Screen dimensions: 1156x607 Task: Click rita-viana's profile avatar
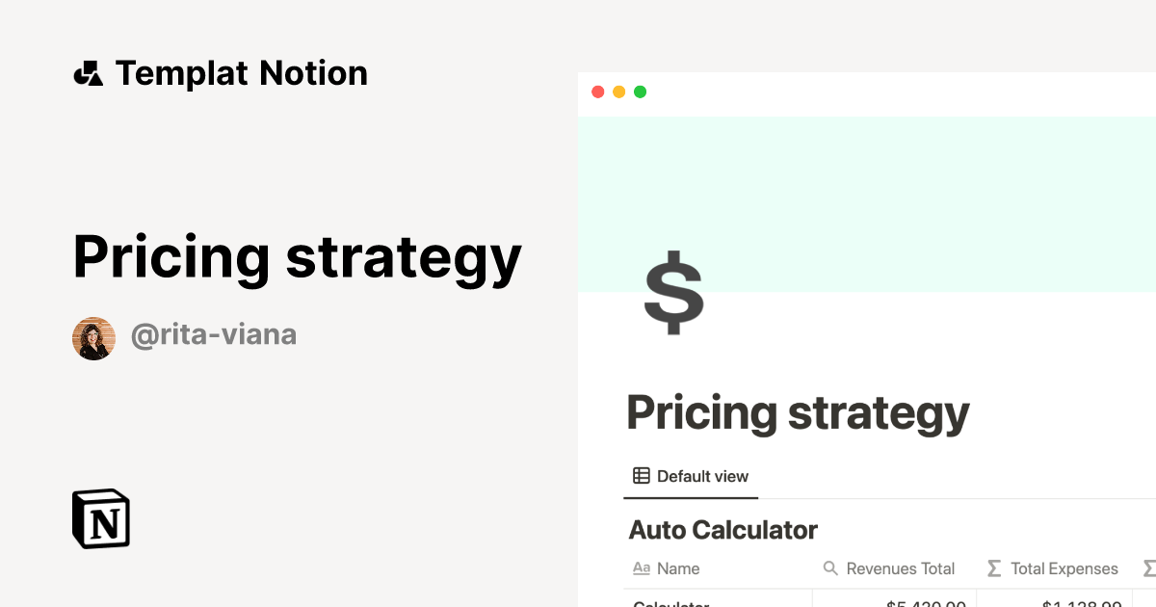click(x=93, y=337)
